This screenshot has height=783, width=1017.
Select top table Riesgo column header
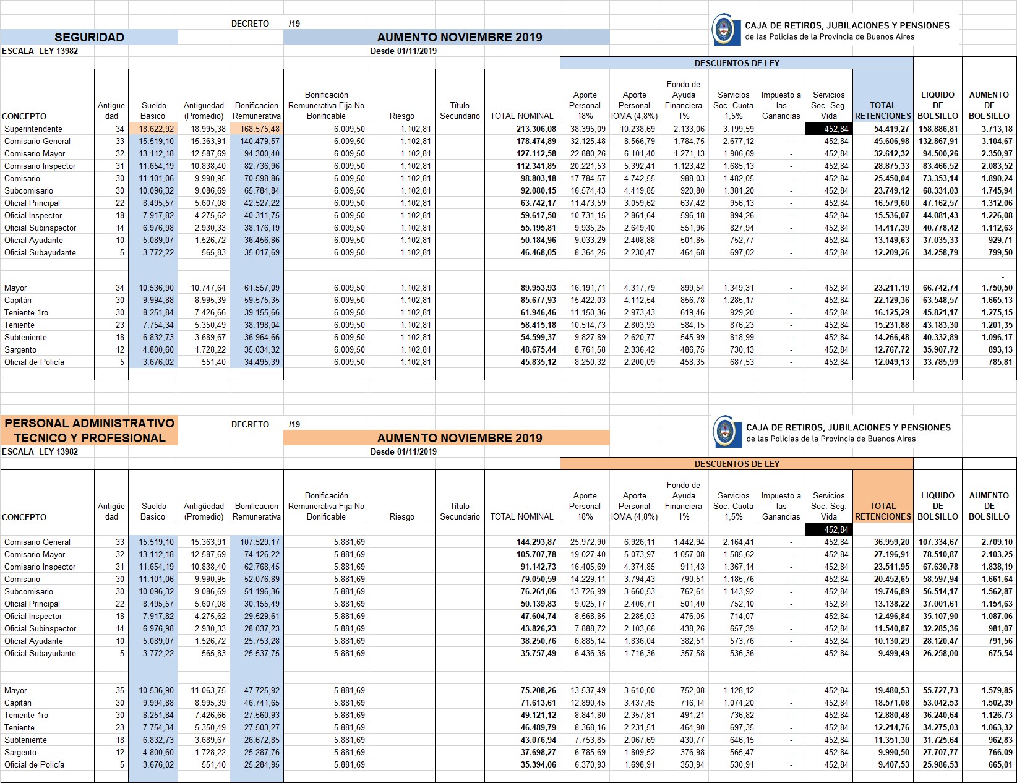click(402, 116)
